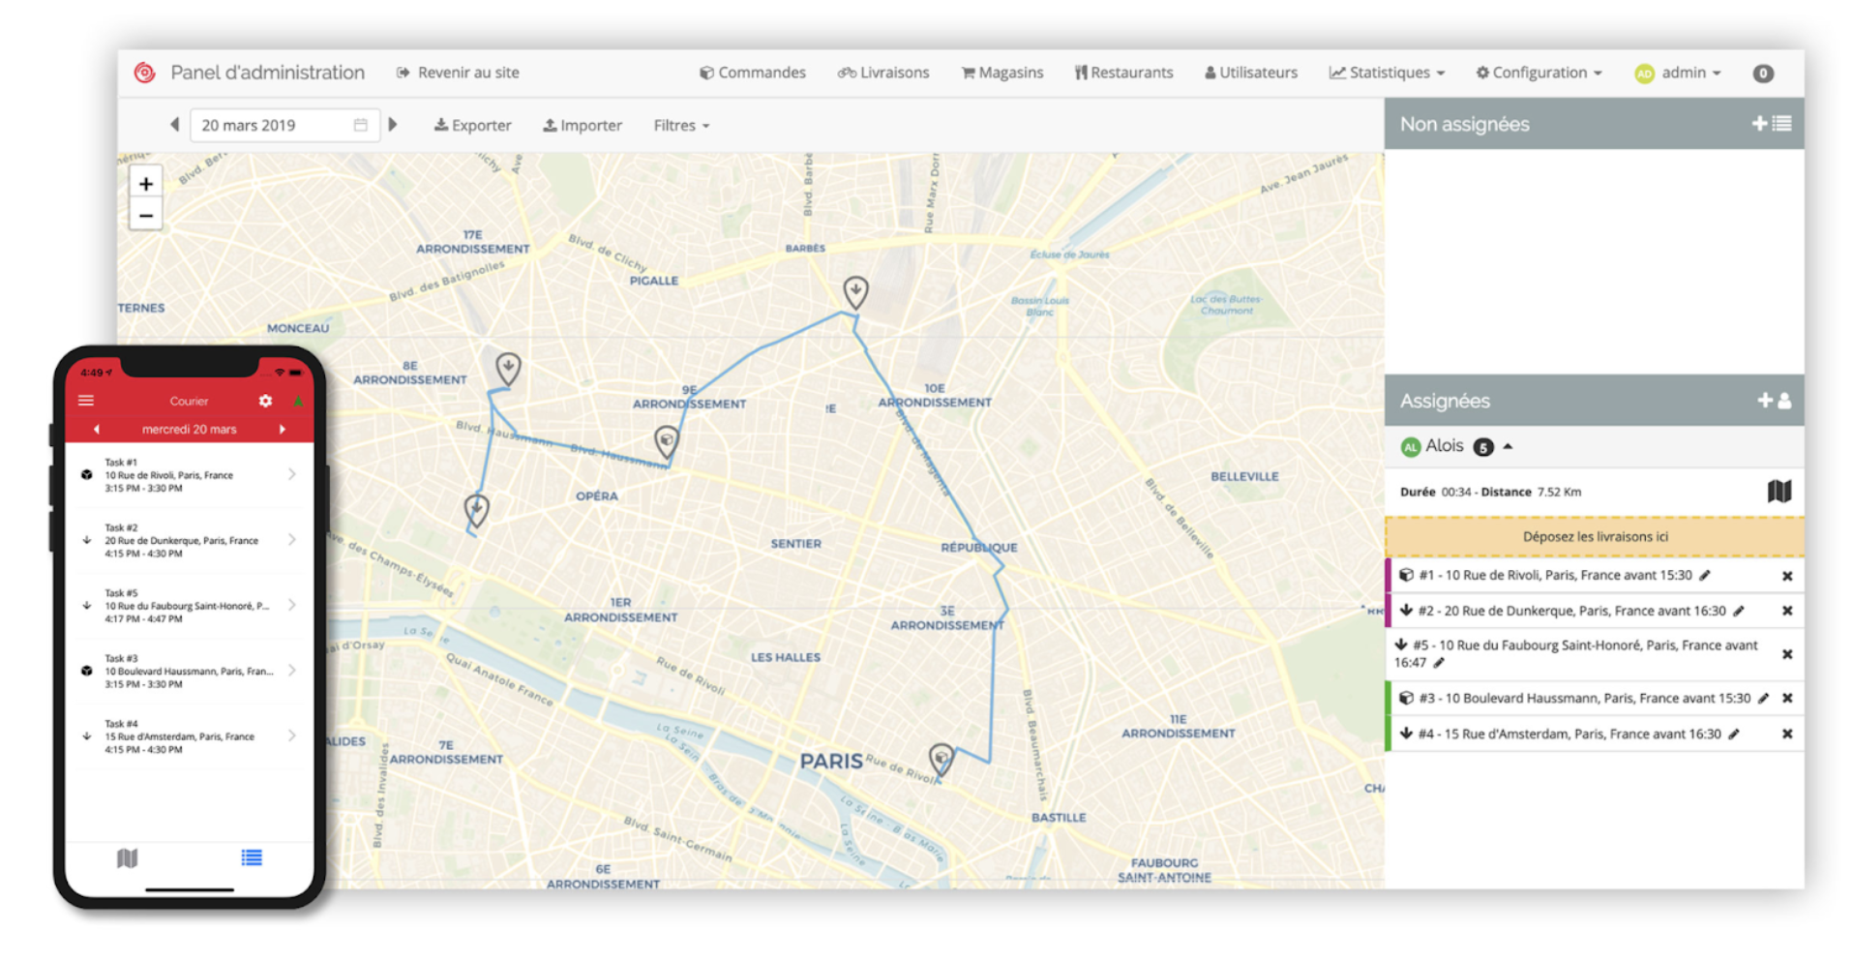
Task: Open the Restaurants menu item
Action: (1123, 73)
